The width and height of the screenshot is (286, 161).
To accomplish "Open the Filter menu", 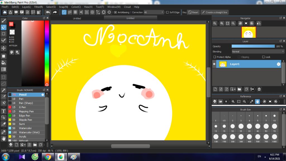I will point(39,7).
